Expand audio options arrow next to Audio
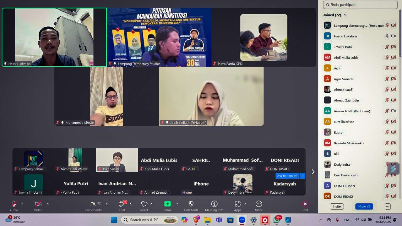 point(22,204)
